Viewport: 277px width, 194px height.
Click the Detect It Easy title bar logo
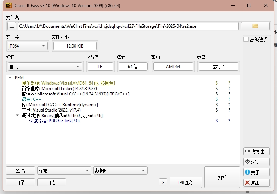(x=9, y=6)
